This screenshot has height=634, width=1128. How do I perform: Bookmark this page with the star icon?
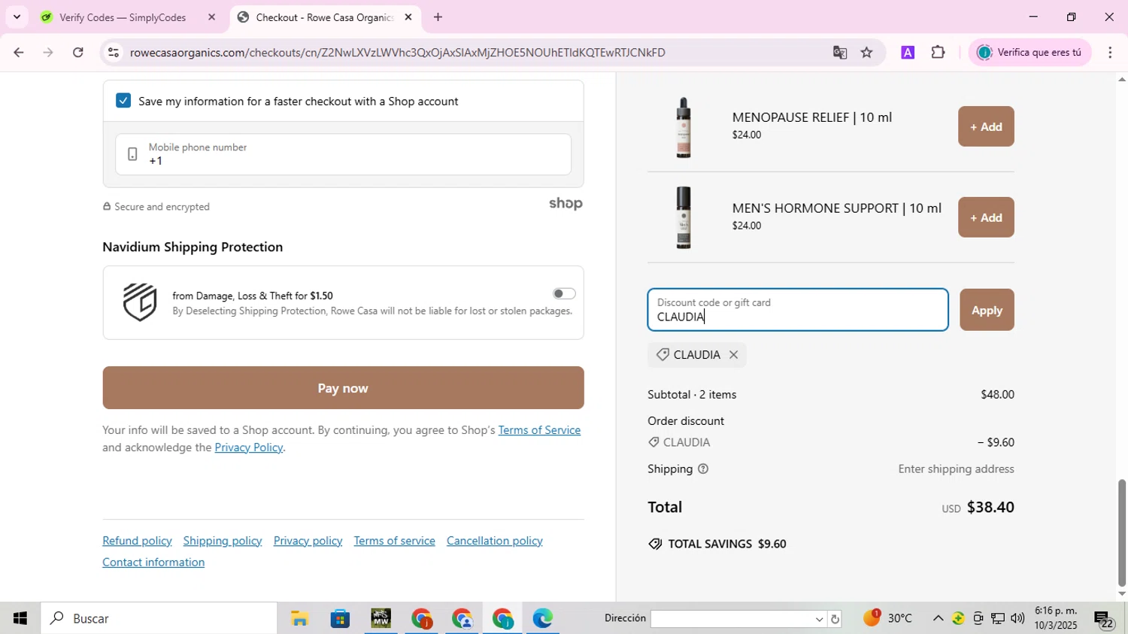867,52
